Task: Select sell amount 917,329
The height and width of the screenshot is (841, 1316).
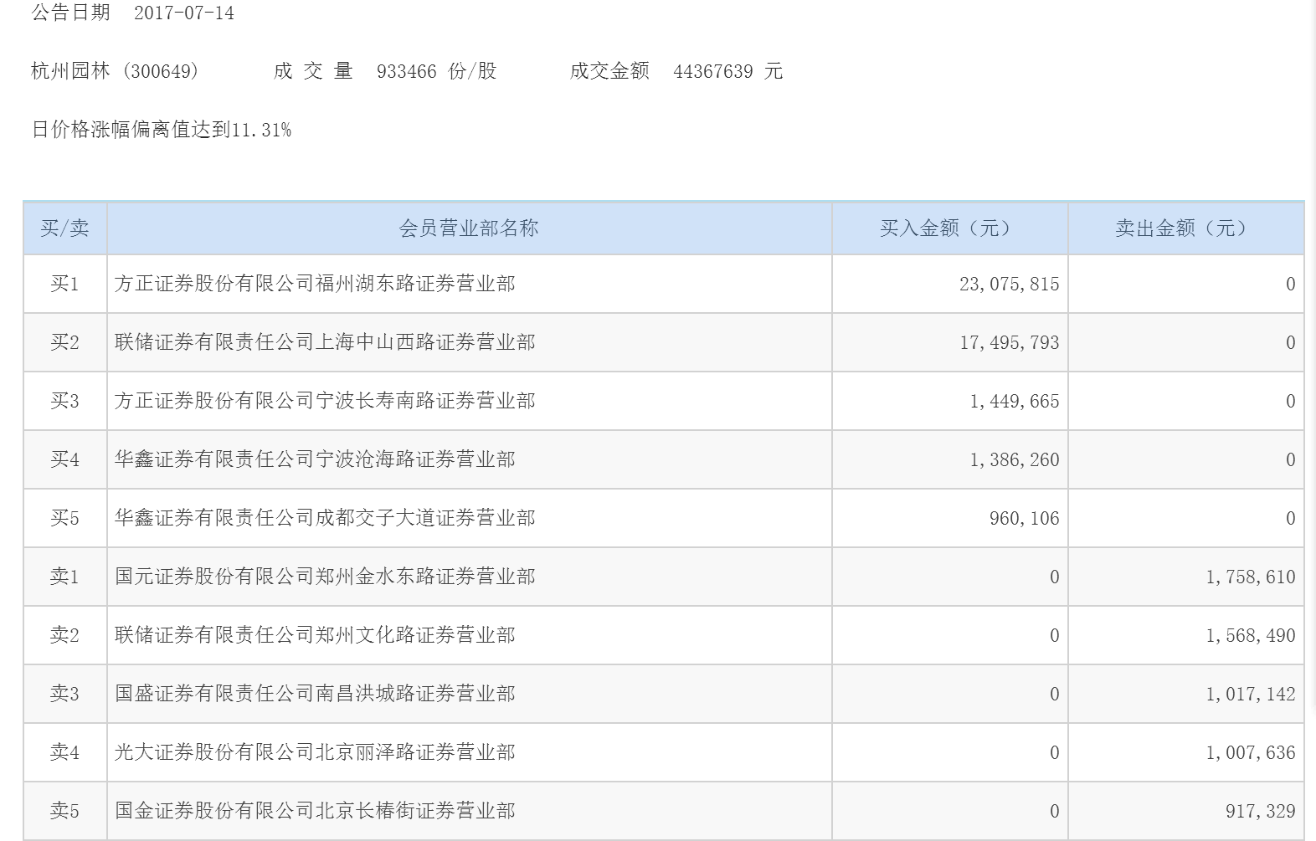Action: click(1261, 812)
